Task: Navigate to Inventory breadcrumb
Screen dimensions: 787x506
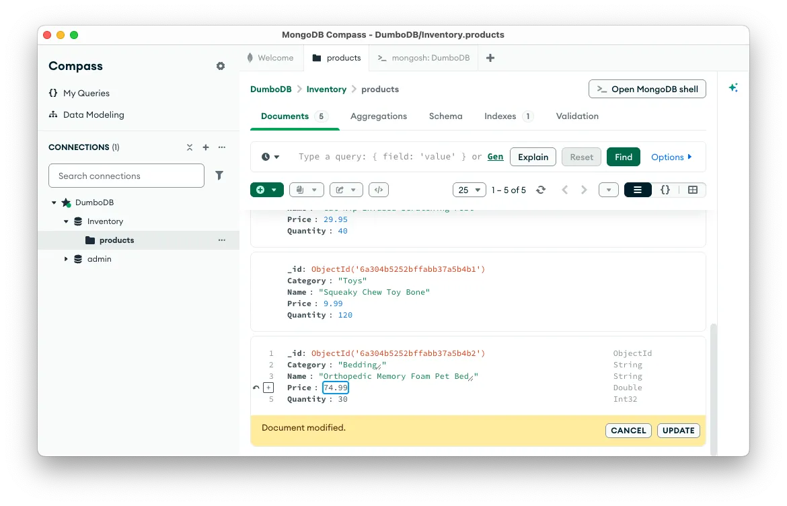Action: 326,89
